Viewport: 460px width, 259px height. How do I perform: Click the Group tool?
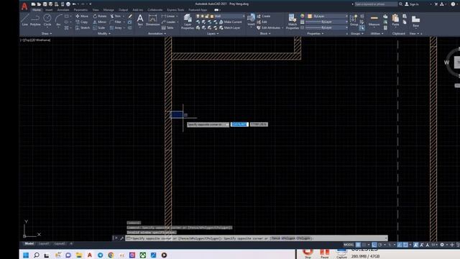(354, 20)
